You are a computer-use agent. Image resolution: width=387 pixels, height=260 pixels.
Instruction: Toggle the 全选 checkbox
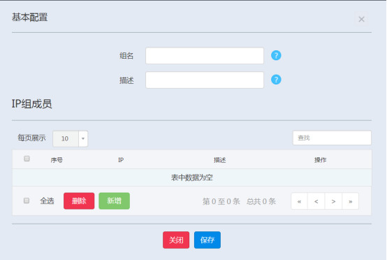coord(27,201)
